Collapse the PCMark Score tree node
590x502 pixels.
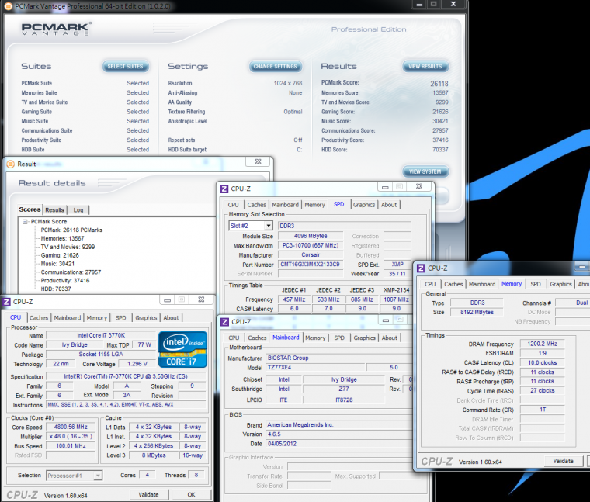click(x=26, y=221)
